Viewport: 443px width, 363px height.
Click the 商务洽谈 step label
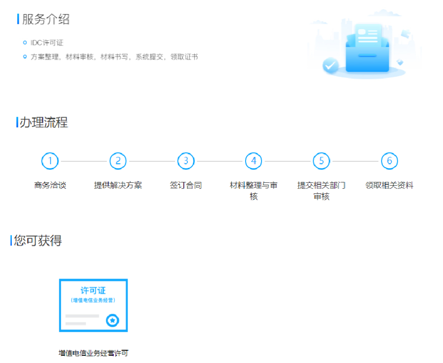click(x=50, y=185)
